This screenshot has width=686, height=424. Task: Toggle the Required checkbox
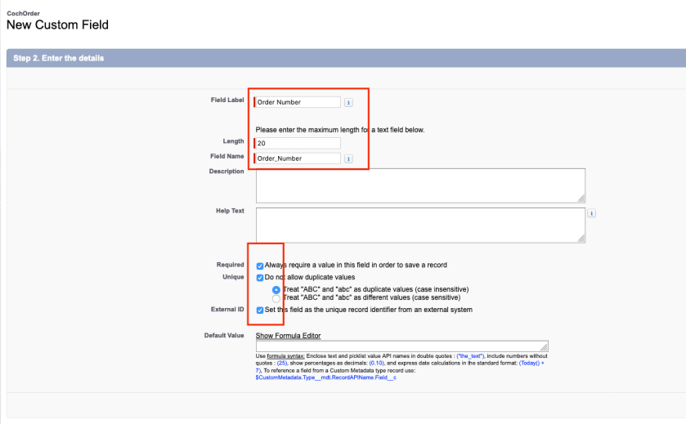coord(260,266)
